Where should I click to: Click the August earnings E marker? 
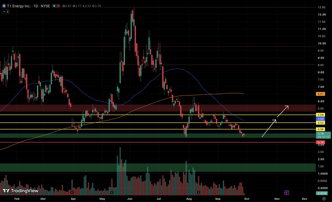click(198, 192)
